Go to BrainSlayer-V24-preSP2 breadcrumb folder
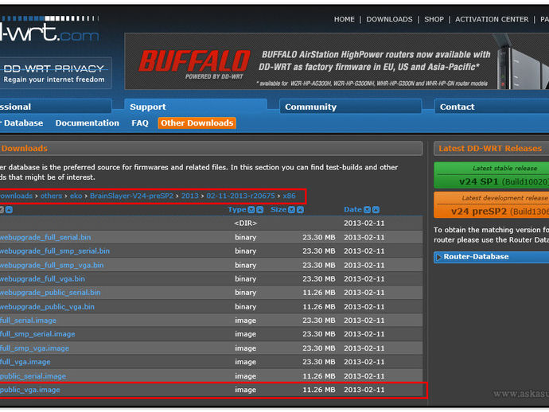This screenshot has height=412, width=549. tap(131, 196)
